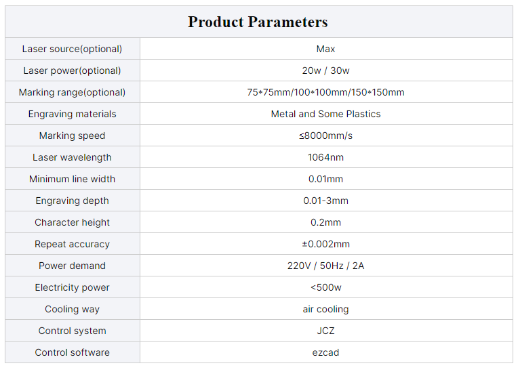
Task: Click the 0.01-3mm engraving depth value
Action: (x=325, y=201)
